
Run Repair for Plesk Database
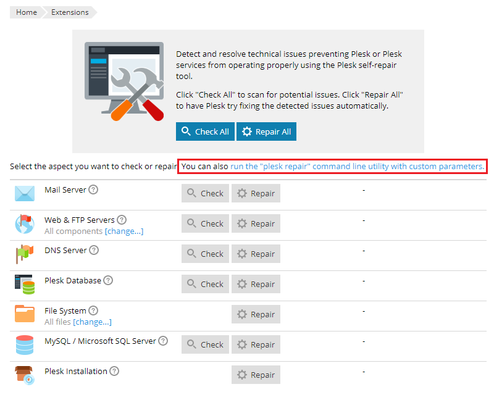point(256,284)
